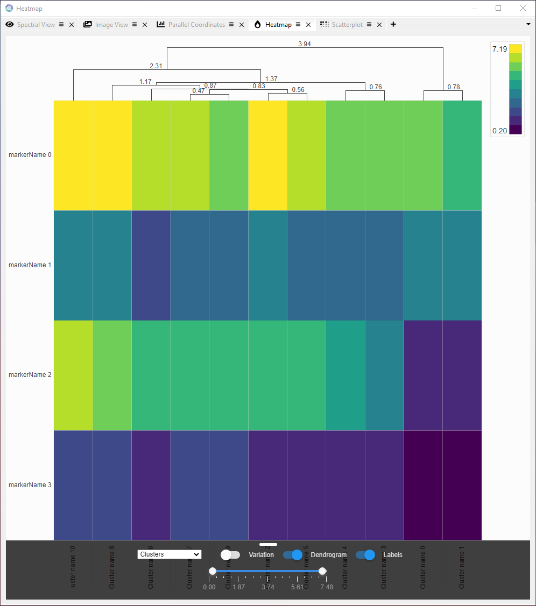Close the Scatterplot tab
Screen dimensions: 536x606
[379, 25]
